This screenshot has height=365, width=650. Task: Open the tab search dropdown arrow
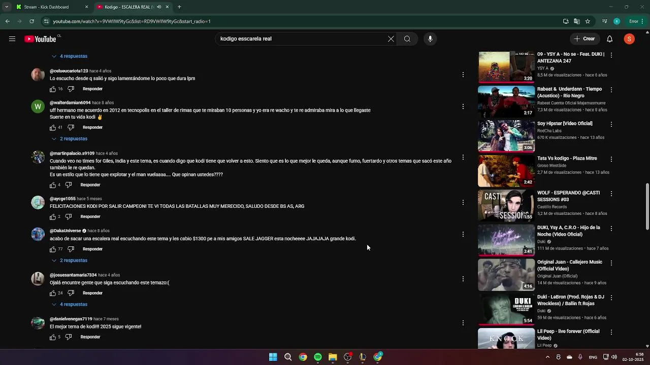click(x=7, y=7)
